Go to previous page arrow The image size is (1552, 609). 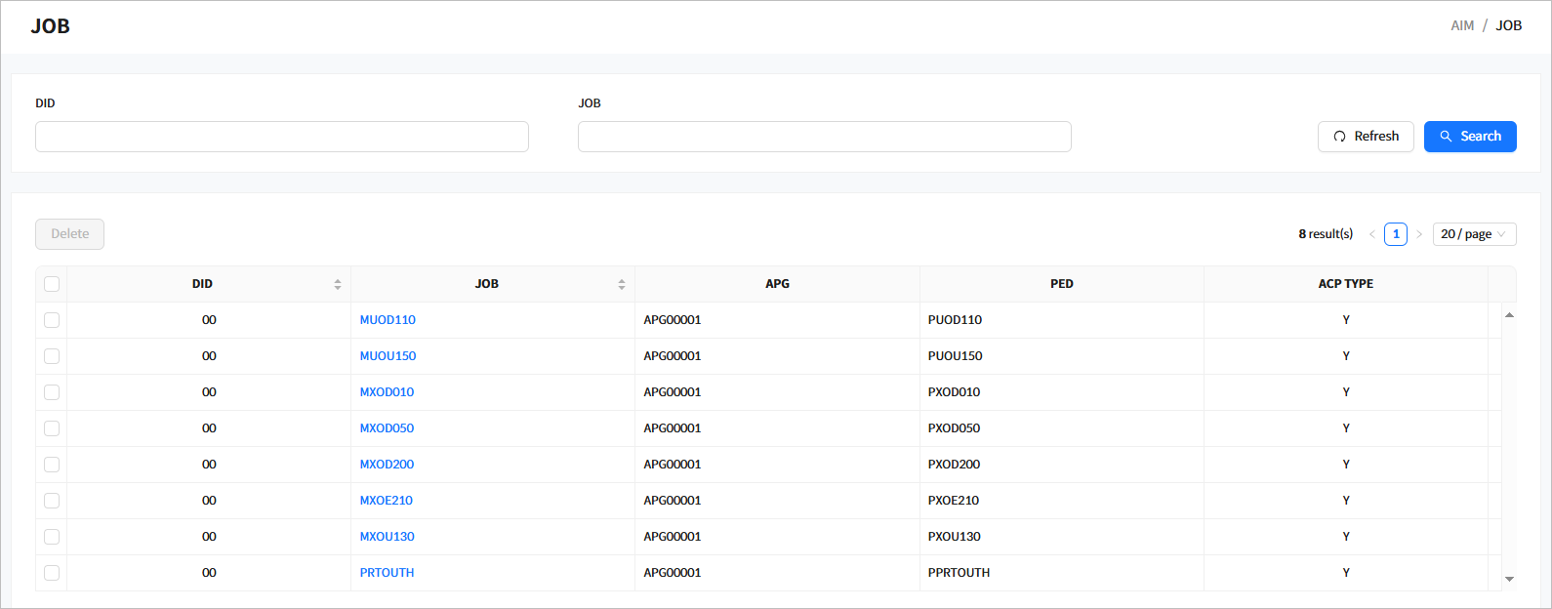click(x=1371, y=234)
